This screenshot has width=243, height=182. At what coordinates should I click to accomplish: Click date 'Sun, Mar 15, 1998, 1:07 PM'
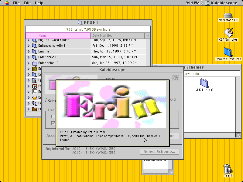pos(115,57)
